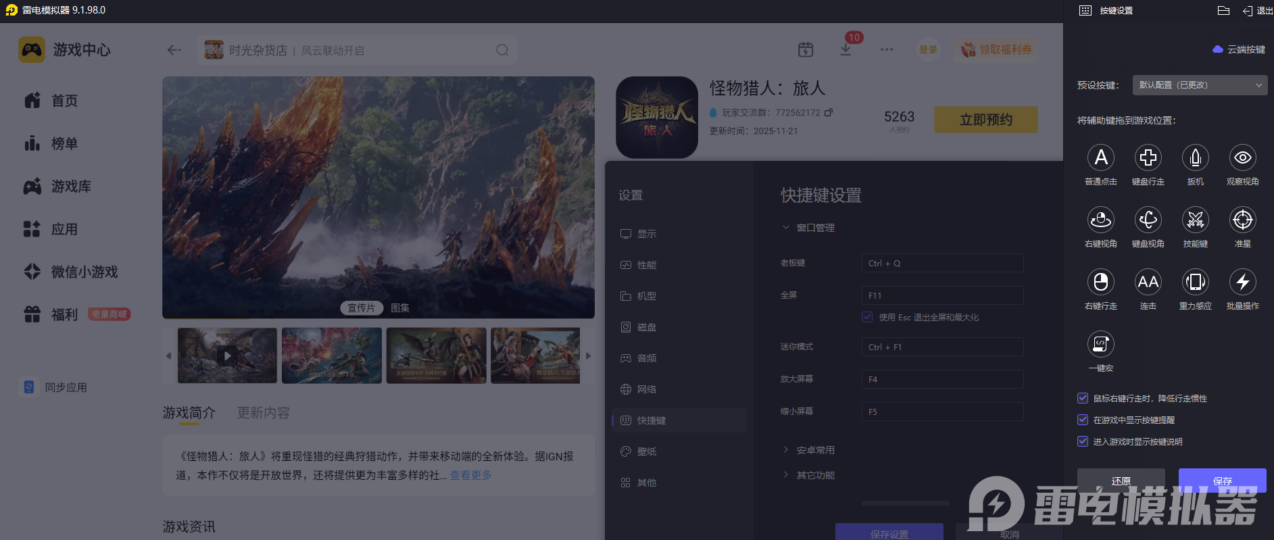Open the calendar check-in icon in game center
The width and height of the screenshot is (1274, 540).
tap(806, 49)
